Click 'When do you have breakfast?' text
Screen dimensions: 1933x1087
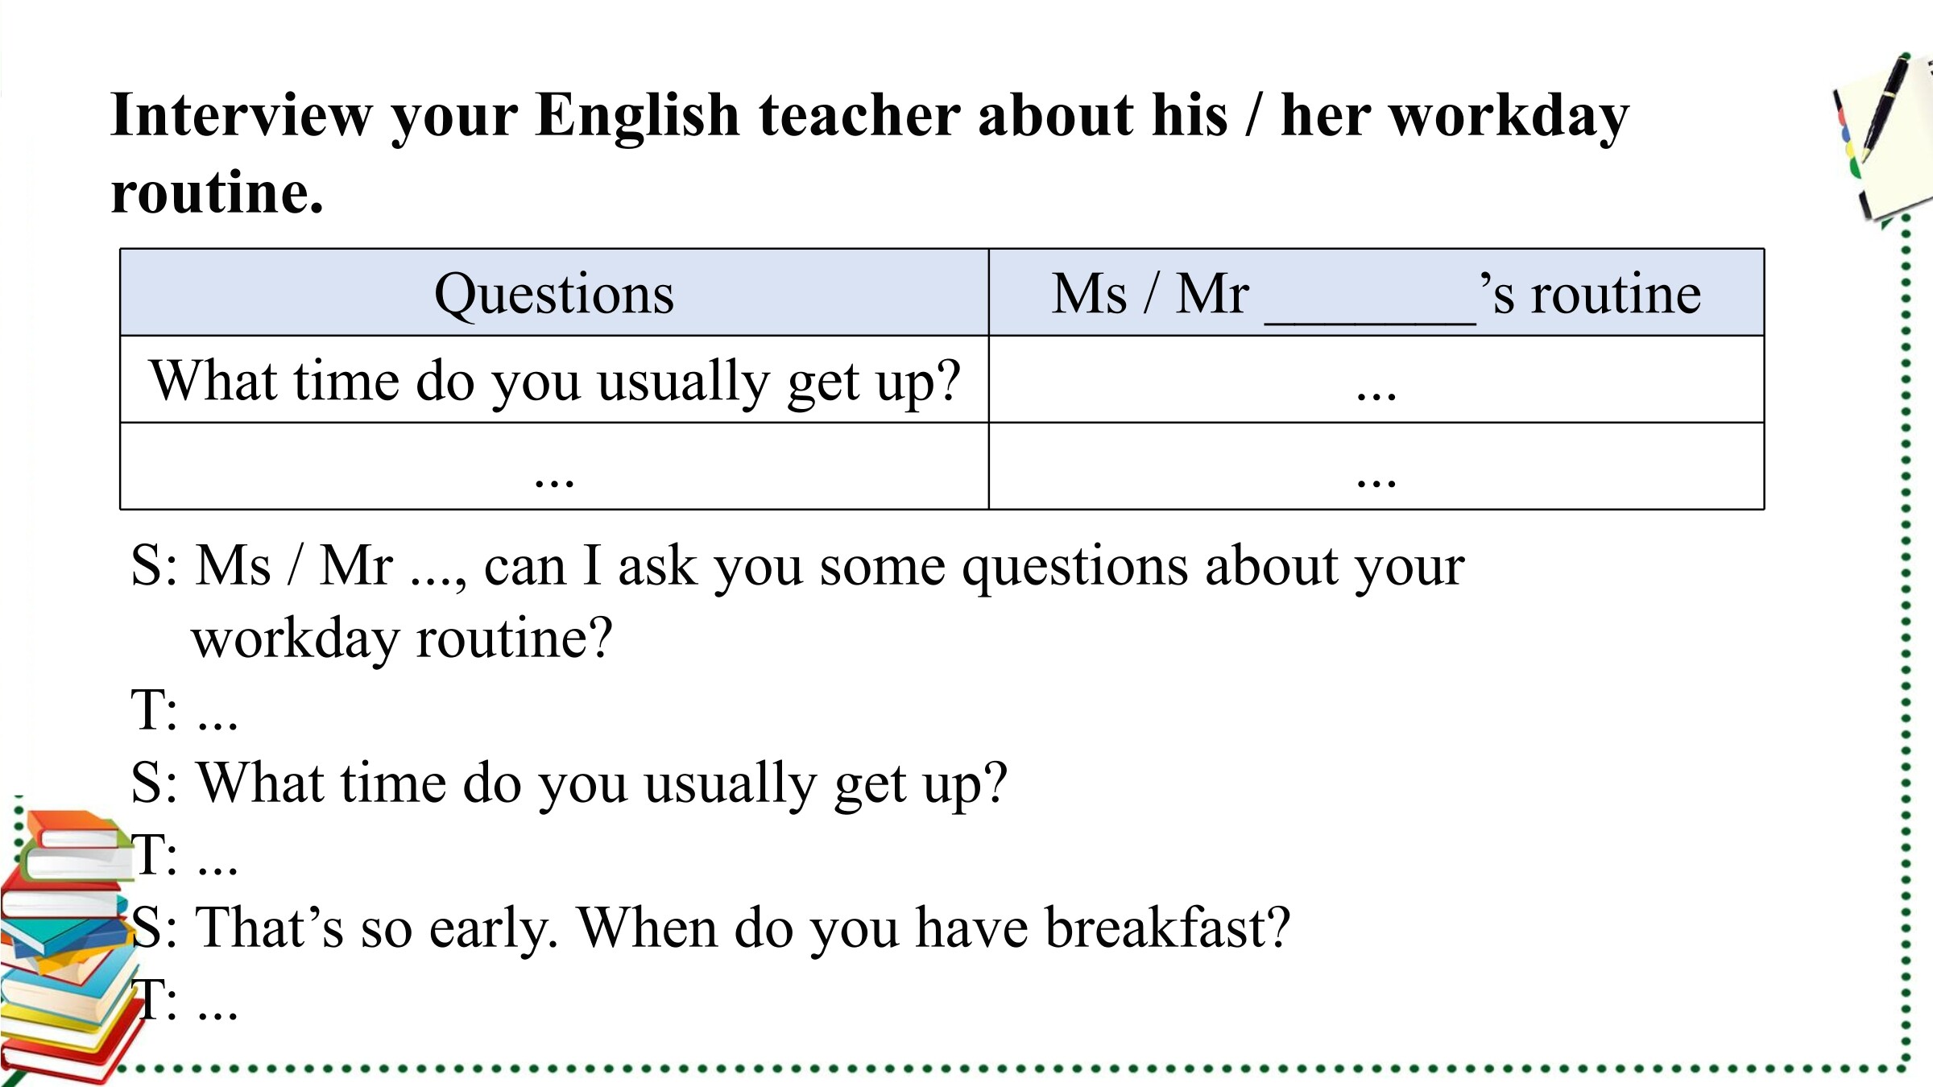(x=934, y=928)
